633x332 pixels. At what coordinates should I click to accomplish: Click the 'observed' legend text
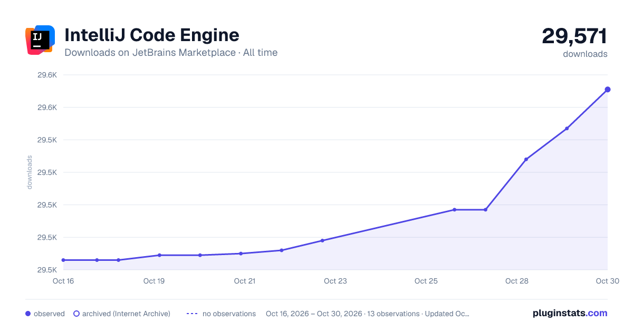pyautogui.click(x=49, y=314)
